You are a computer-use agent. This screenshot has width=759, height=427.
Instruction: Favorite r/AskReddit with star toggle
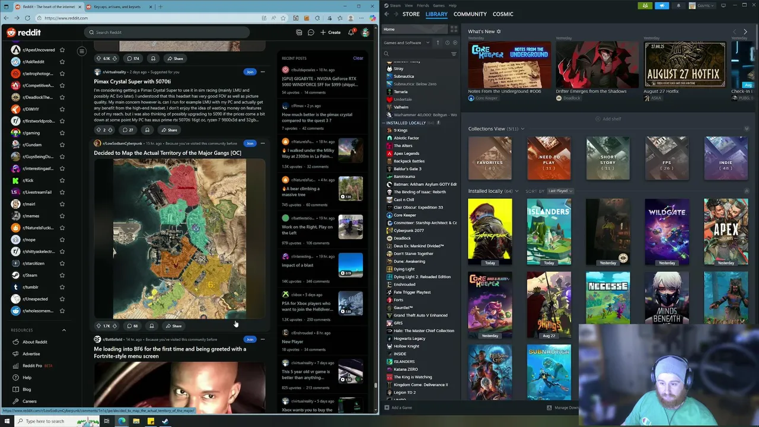[62, 62]
